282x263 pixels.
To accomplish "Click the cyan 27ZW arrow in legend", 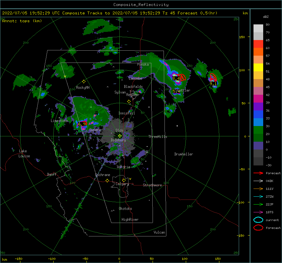I will pyautogui.click(x=258, y=197).
